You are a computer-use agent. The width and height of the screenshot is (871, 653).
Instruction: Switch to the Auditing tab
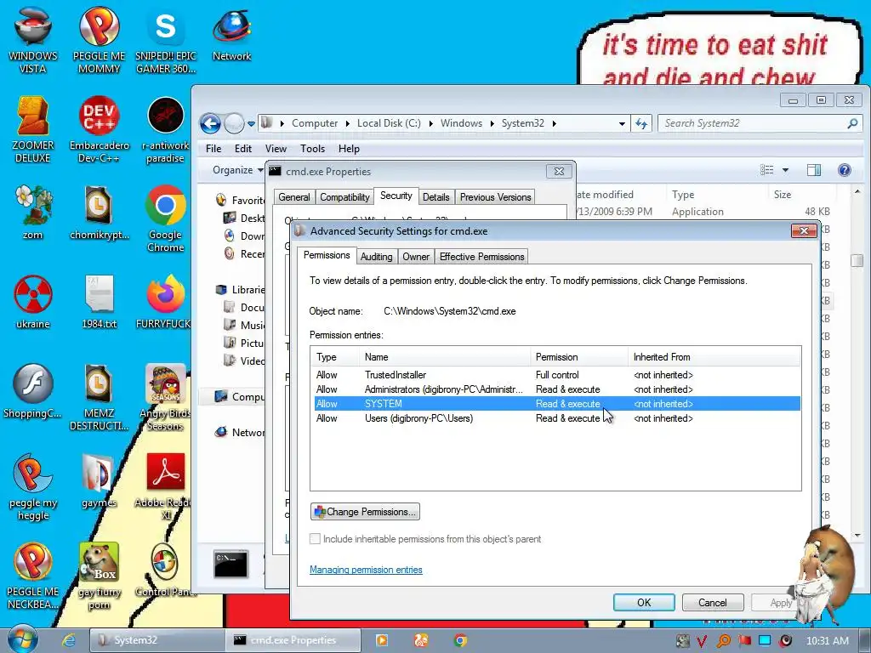[376, 257]
